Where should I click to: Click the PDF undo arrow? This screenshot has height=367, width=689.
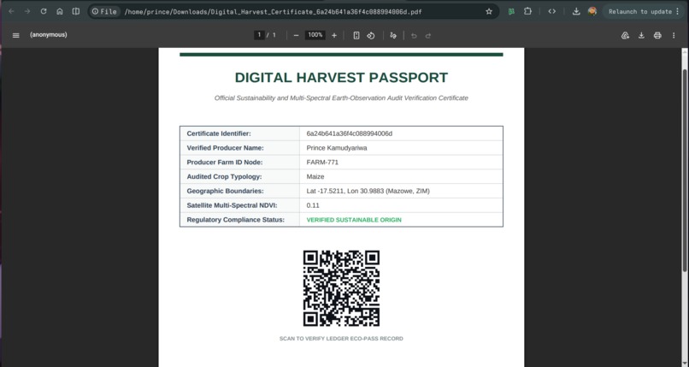point(414,36)
